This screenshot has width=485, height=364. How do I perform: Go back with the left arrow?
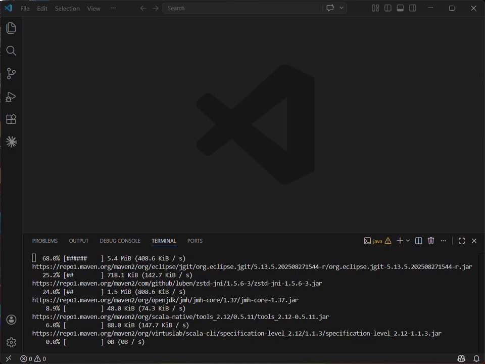143,9
